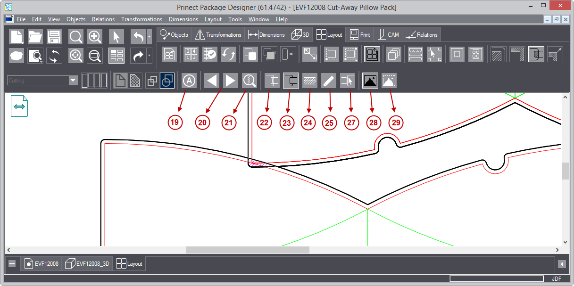Switch to the CAM tab

tap(388, 35)
